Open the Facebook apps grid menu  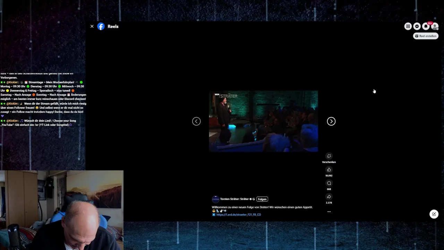tap(408, 26)
